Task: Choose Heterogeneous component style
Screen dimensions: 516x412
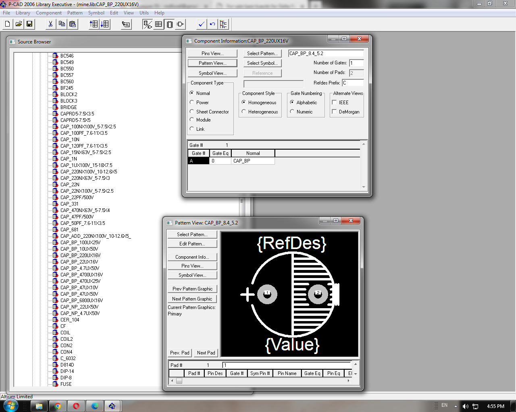Action: [x=244, y=111]
